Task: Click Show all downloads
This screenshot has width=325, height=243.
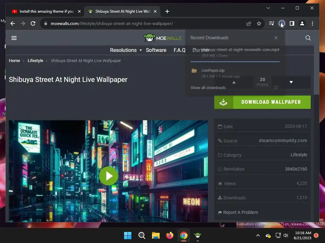Action: [208, 88]
